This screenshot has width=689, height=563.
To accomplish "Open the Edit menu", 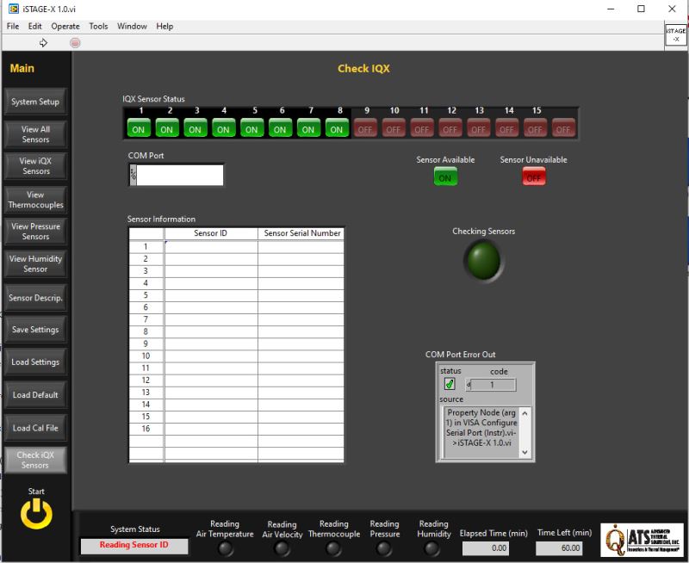I will (34, 27).
